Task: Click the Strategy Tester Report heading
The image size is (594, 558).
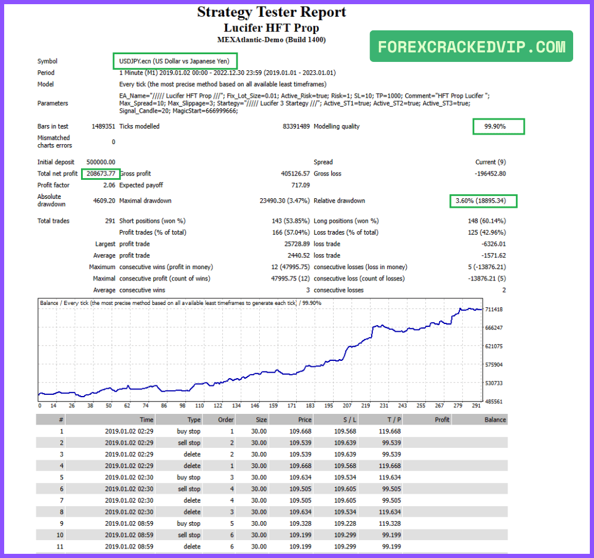Action: click(x=271, y=12)
